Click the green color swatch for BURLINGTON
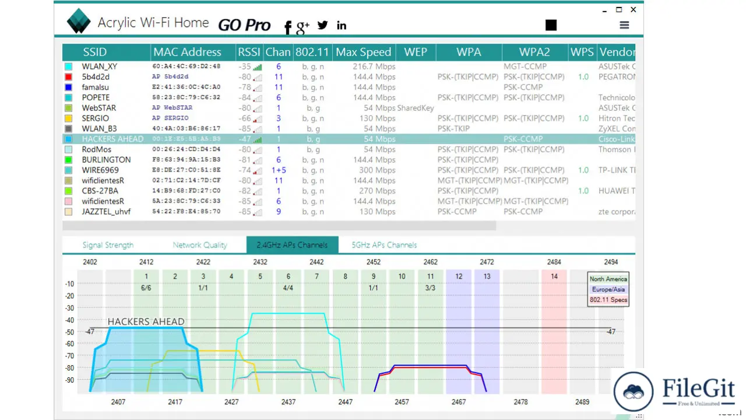This screenshot has width=746, height=420. (x=69, y=160)
